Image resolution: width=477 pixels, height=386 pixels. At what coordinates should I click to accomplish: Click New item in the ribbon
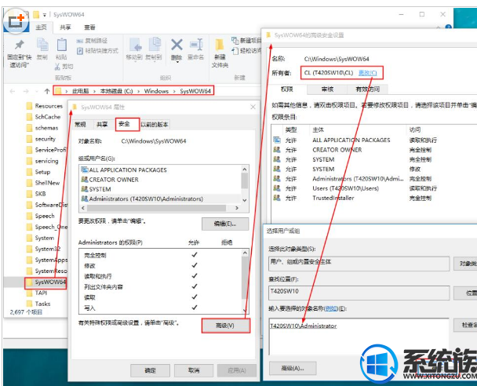coord(246,40)
